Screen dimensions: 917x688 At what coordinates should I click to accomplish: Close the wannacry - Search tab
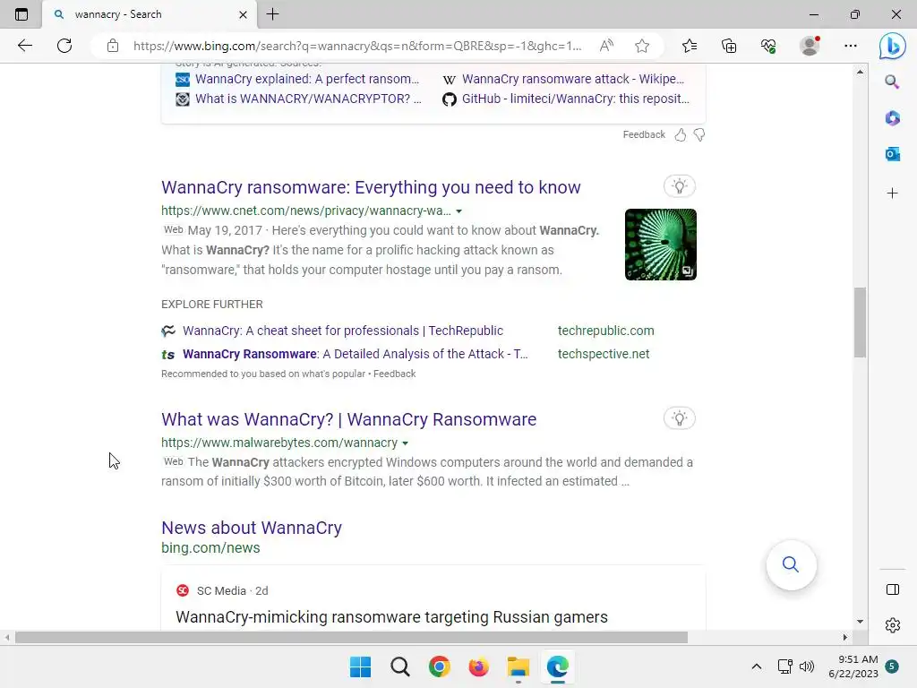pyautogui.click(x=243, y=14)
